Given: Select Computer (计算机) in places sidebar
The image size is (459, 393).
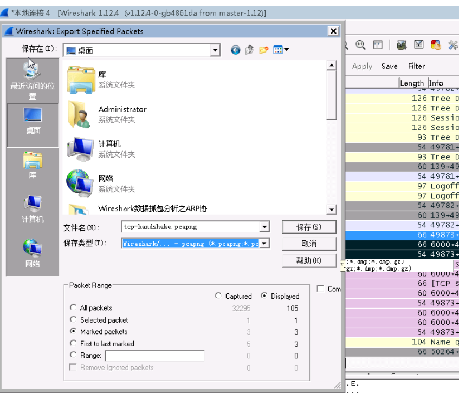Looking at the screenshot, I should pos(33,209).
